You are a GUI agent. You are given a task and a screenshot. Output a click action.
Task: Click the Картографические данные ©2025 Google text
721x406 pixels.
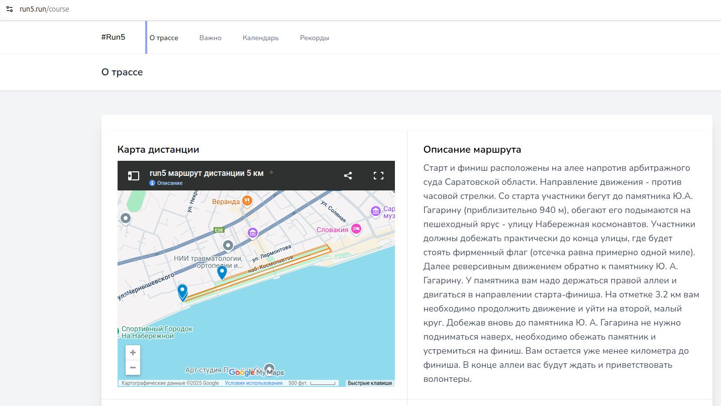tap(170, 383)
